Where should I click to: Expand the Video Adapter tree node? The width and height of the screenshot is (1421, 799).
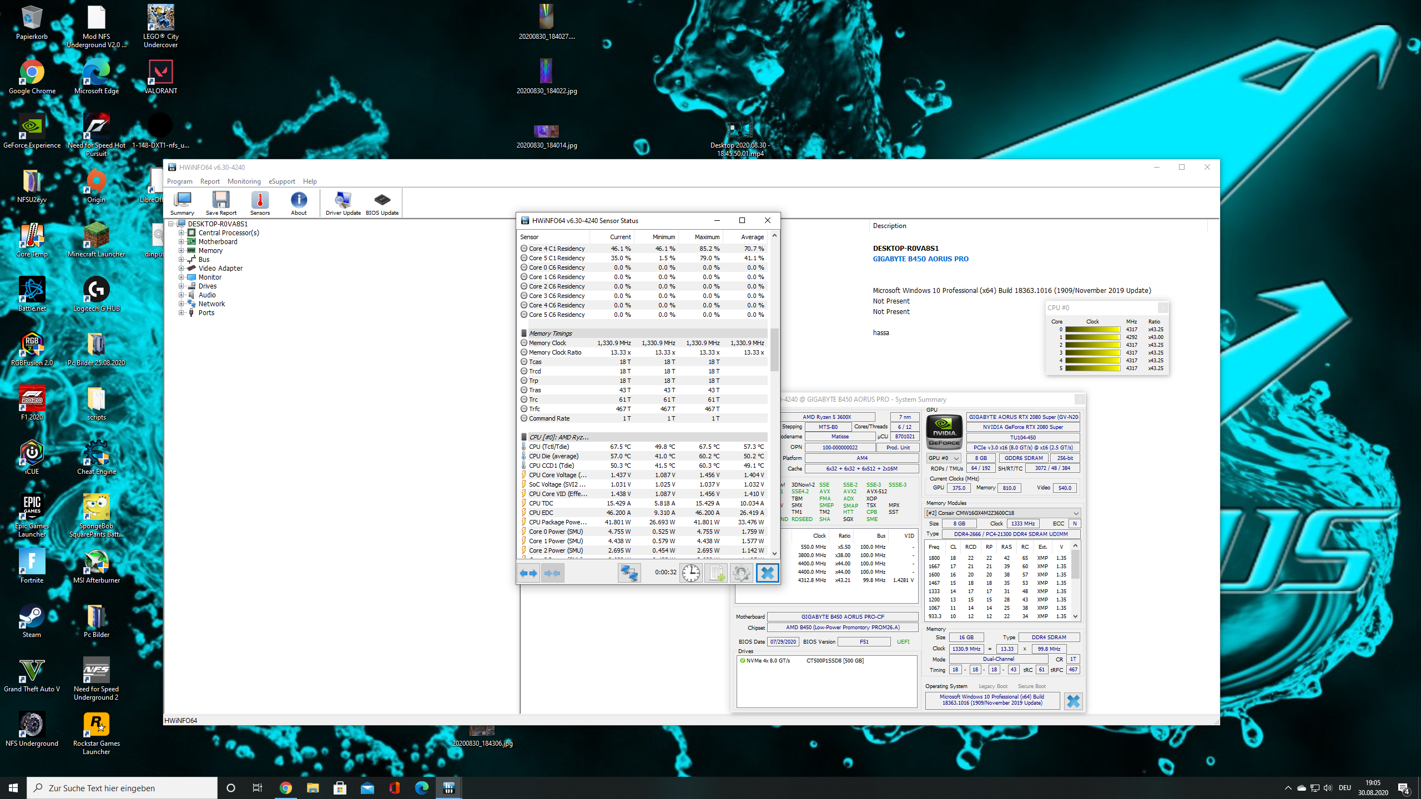pyautogui.click(x=181, y=269)
